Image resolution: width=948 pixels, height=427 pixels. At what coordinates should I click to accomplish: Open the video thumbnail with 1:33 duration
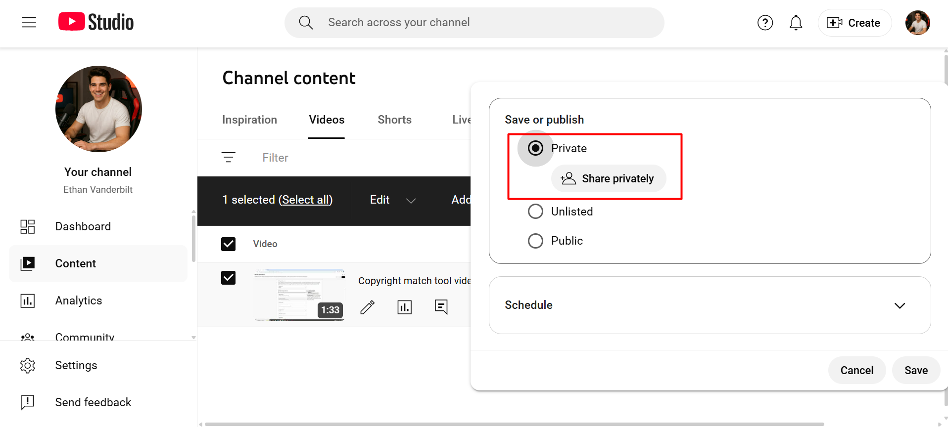point(299,296)
